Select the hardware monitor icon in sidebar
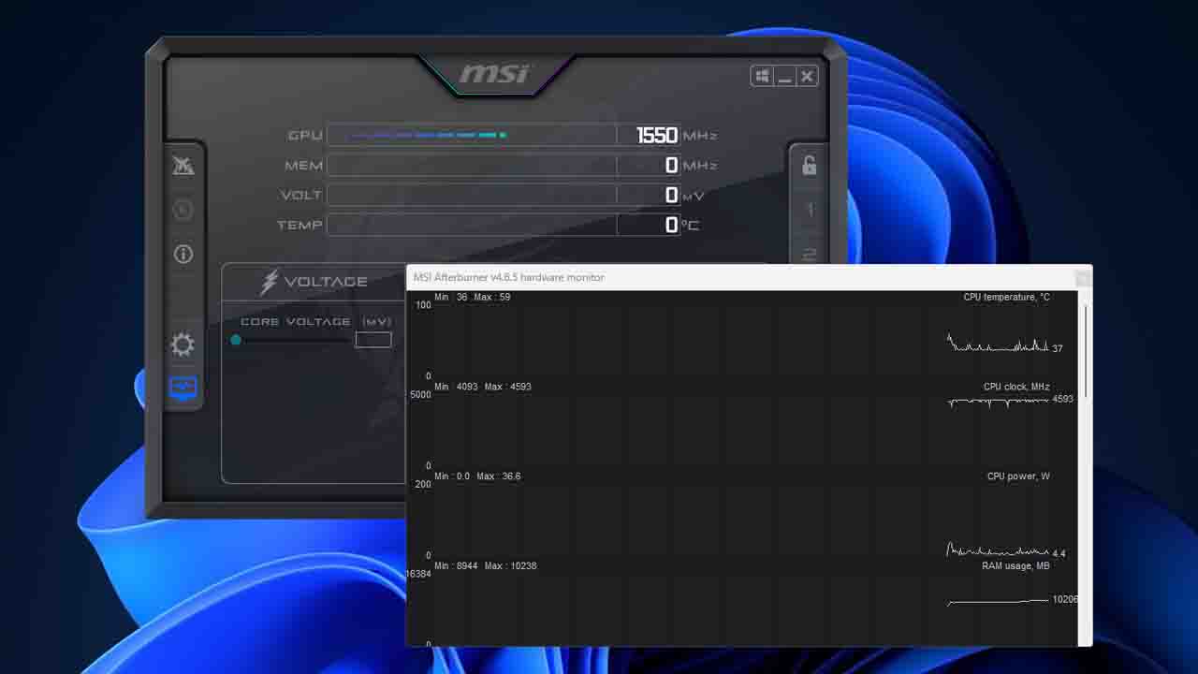This screenshot has height=674, width=1198. pos(183,388)
